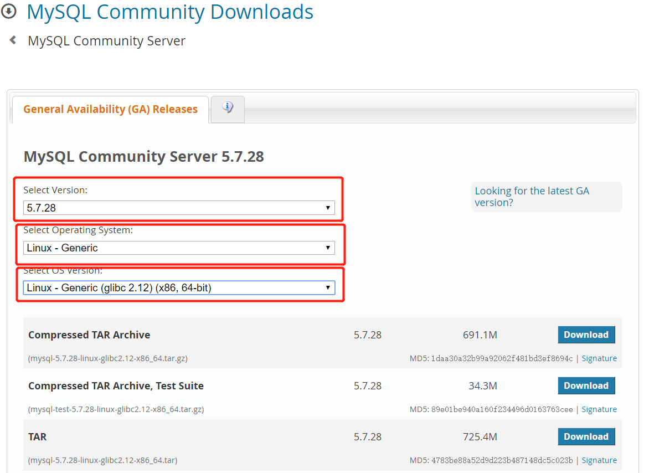Select filename (mysql-5.7.28-linux-glibc2.12-x86_64.tar)

[102, 460]
